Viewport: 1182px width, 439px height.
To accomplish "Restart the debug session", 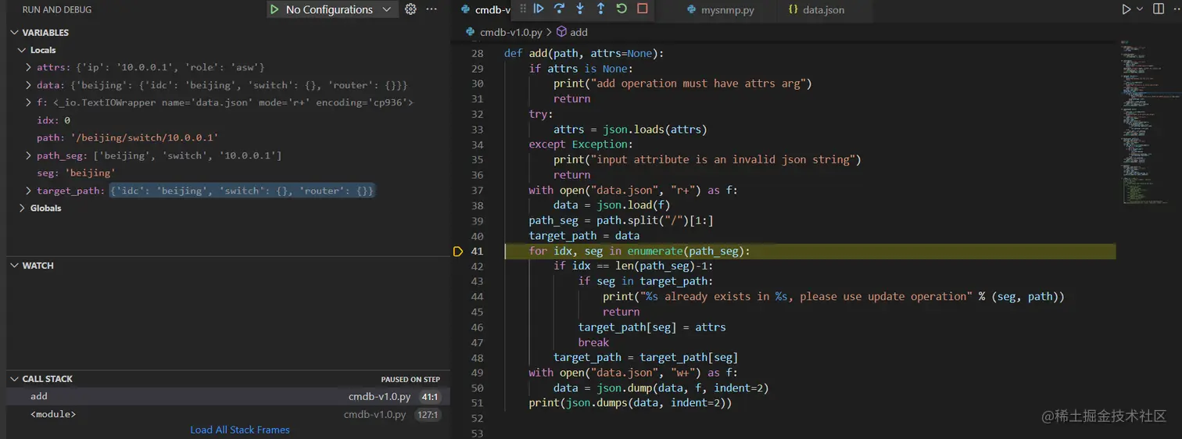I will [621, 9].
